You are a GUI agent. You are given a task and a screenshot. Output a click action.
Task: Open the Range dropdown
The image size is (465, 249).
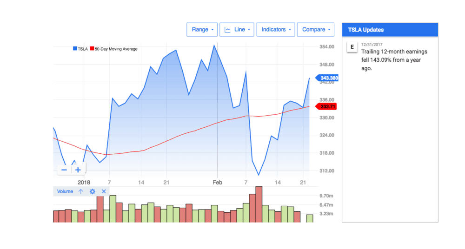click(x=202, y=30)
